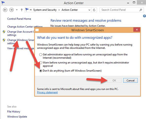This screenshot has height=119, width=146.
Task: Click Cancel in Windows SmartScreen dialog
Action: [x=130, y=80]
